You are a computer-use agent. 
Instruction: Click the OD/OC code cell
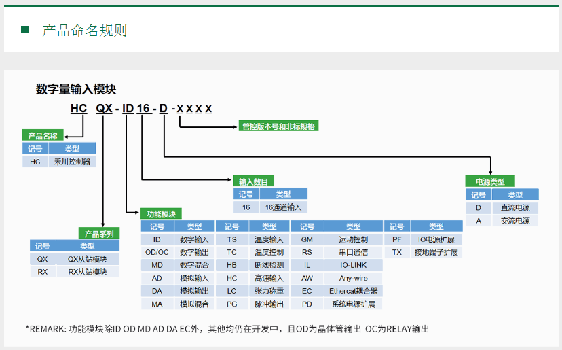click(157, 252)
